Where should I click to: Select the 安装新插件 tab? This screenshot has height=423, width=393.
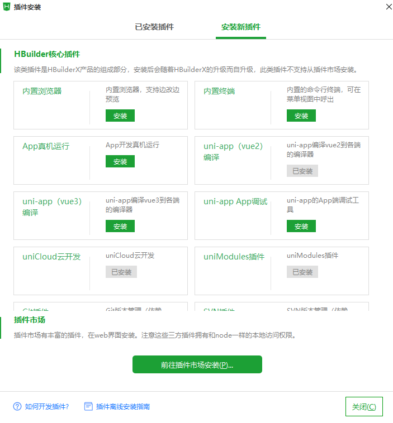click(240, 27)
